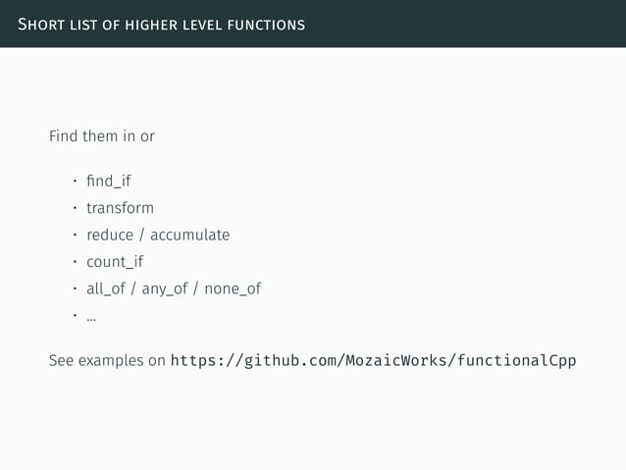Click the slash between 'reduce' and 'accumulate'

click(141, 235)
